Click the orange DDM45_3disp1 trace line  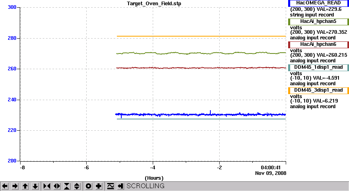201,36
